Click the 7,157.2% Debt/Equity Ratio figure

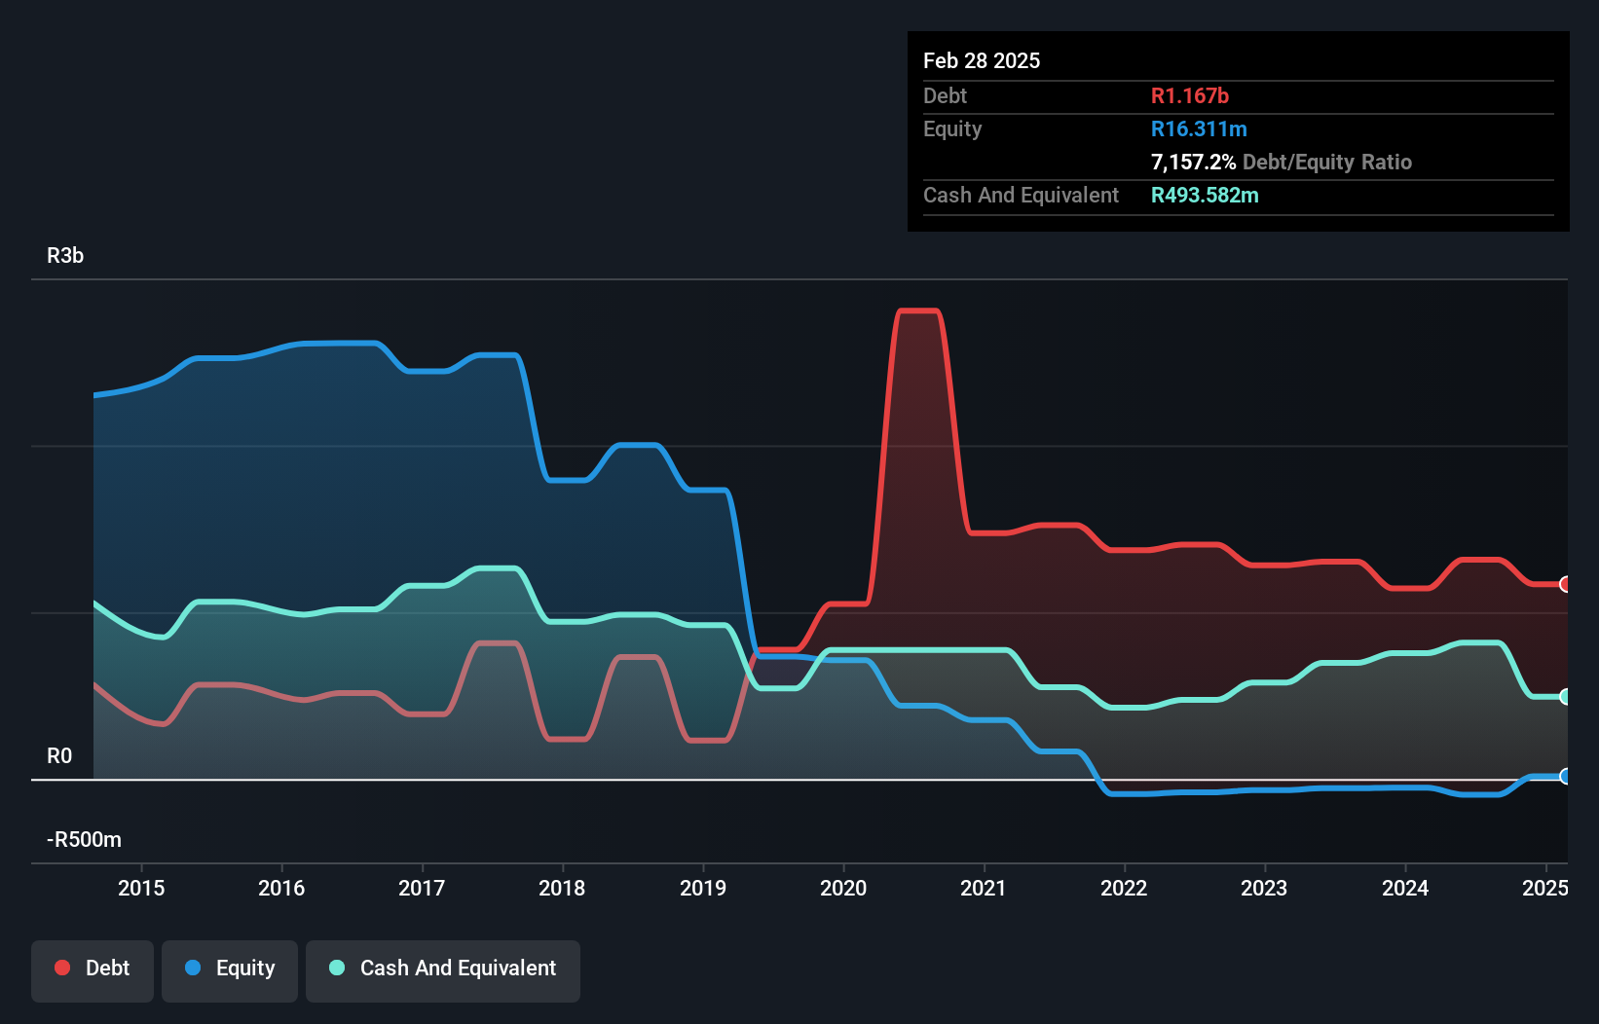(x=1192, y=162)
